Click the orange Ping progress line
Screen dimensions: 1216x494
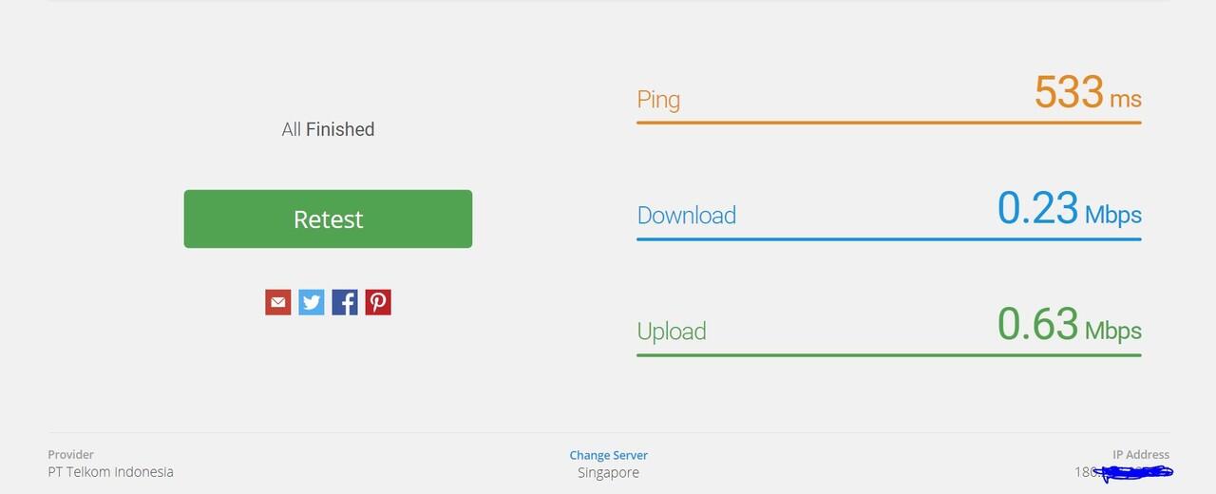click(888, 123)
